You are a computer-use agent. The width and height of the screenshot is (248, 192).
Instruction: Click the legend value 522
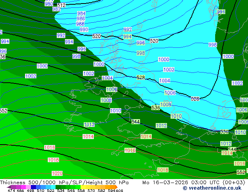coord(51,190)
